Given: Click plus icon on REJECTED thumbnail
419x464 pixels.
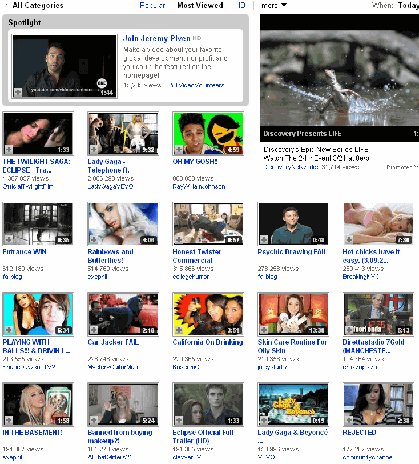Looking at the screenshot, I should (x=349, y=420).
